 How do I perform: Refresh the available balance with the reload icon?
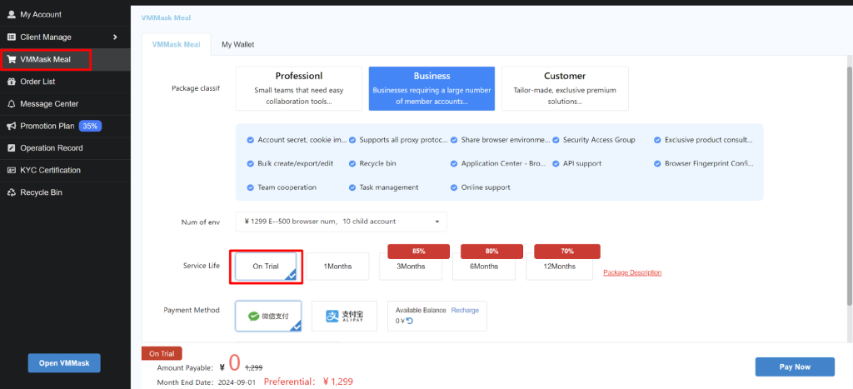(x=410, y=321)
